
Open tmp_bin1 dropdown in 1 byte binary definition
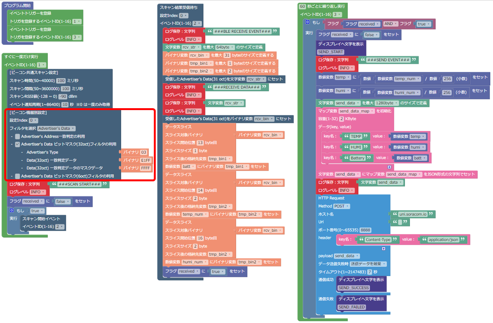pyautogui.click(x=200, y=63)
